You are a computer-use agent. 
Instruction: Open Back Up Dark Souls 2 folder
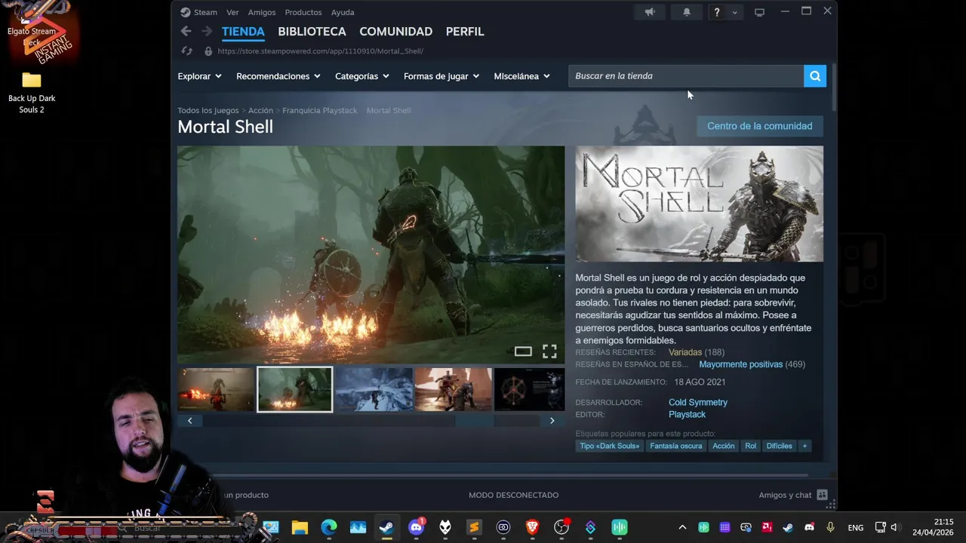point(32,92)
